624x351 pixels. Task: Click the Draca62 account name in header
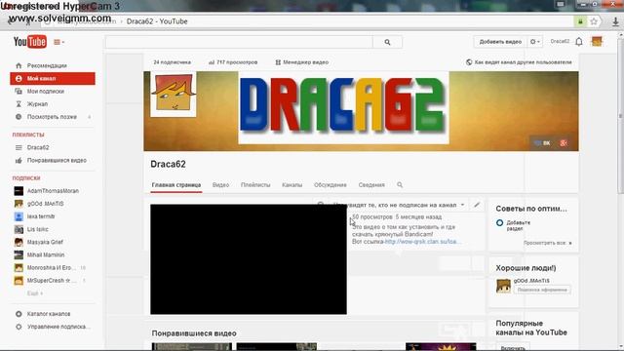560,41
